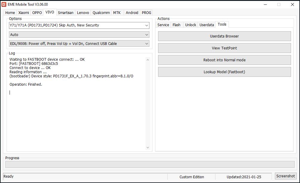Select the Tools actions tab

222,24
